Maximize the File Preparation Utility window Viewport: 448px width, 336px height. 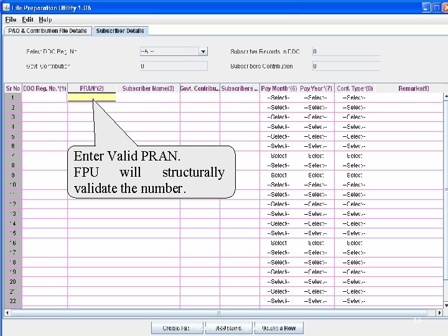pos(437,7)
